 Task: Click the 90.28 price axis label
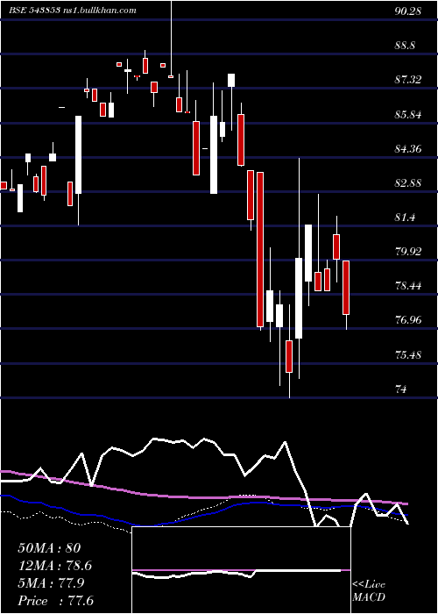point(407,11)
